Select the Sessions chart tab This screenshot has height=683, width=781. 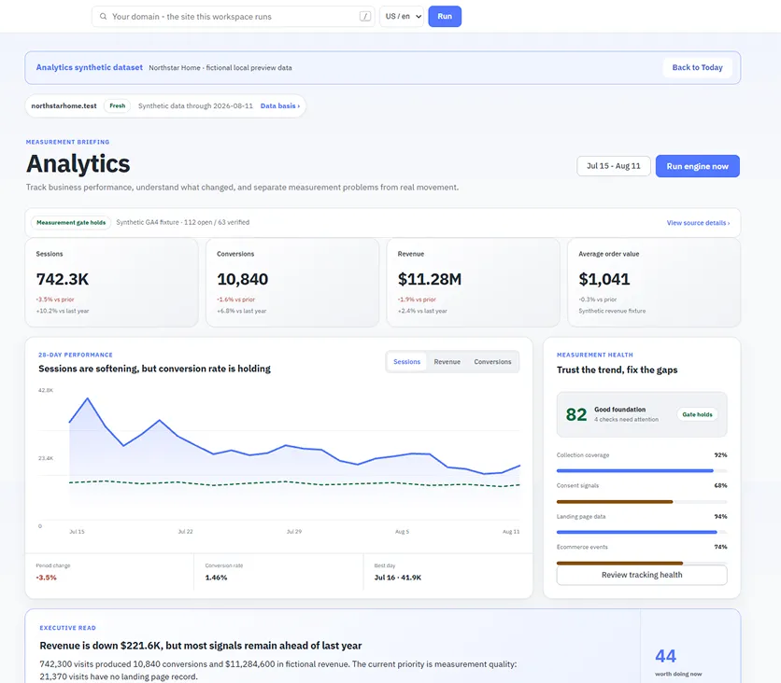[x=406, y=362]
